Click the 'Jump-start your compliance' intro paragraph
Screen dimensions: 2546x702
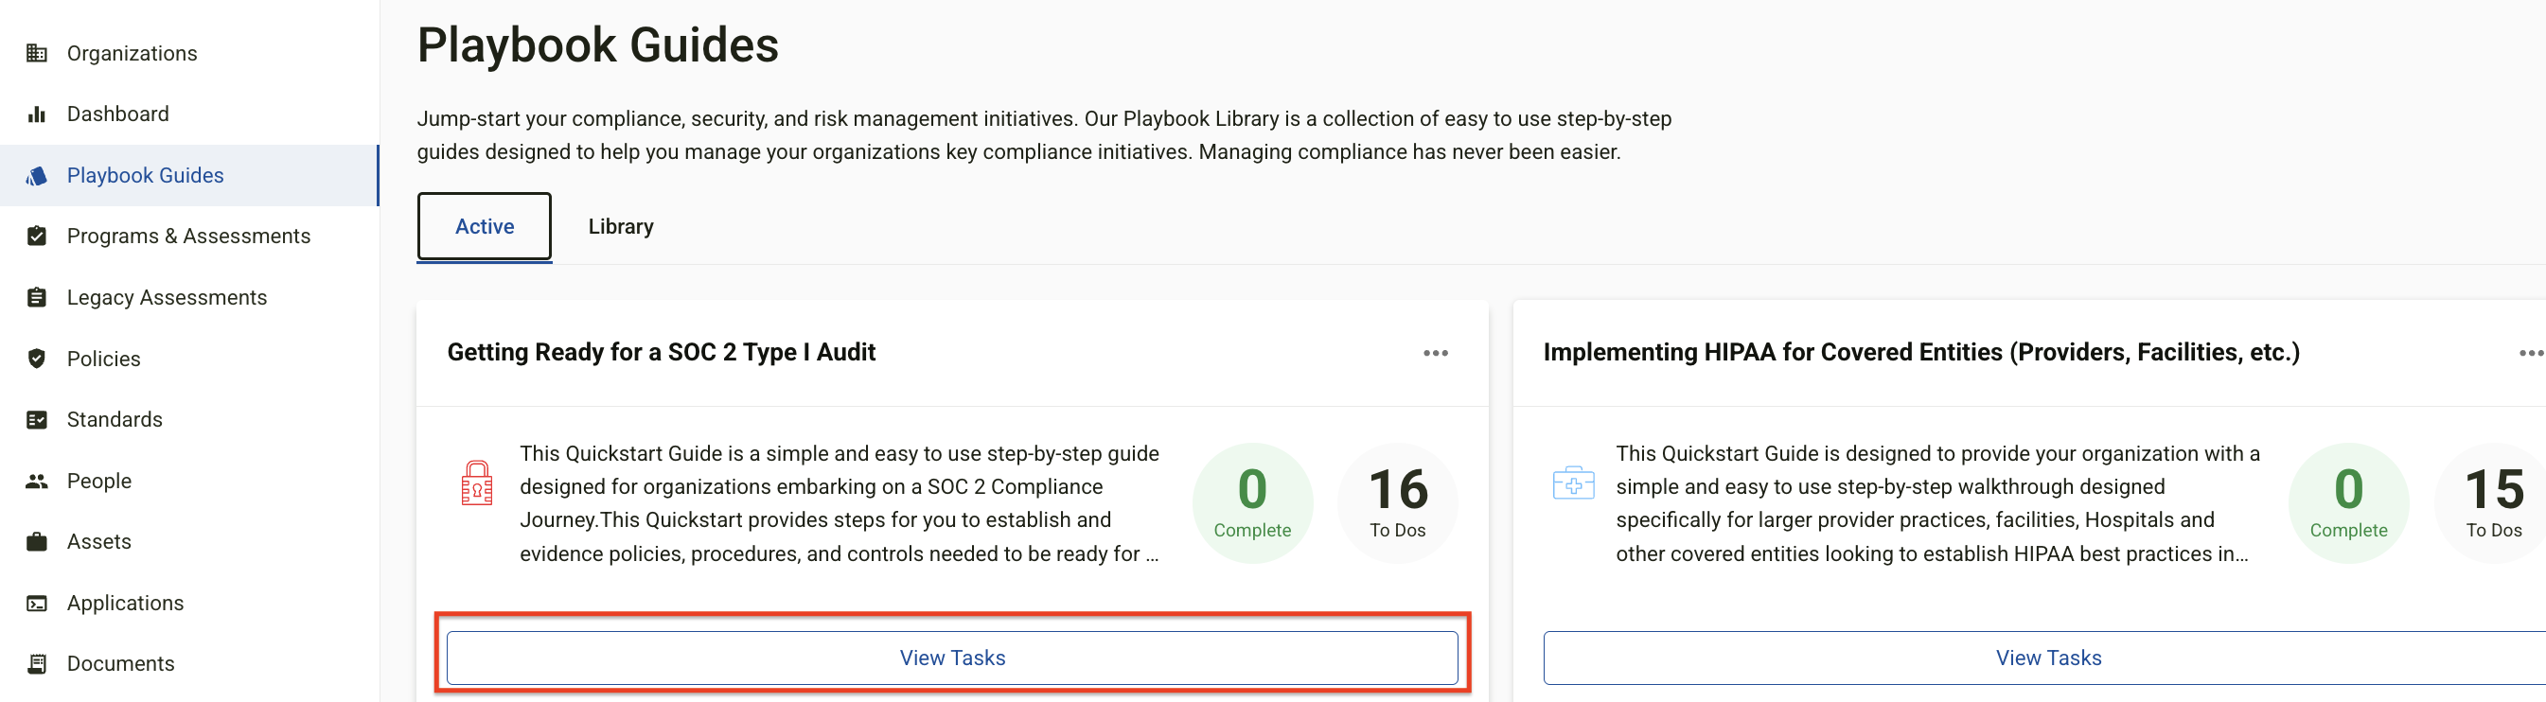pos(1044,135)
